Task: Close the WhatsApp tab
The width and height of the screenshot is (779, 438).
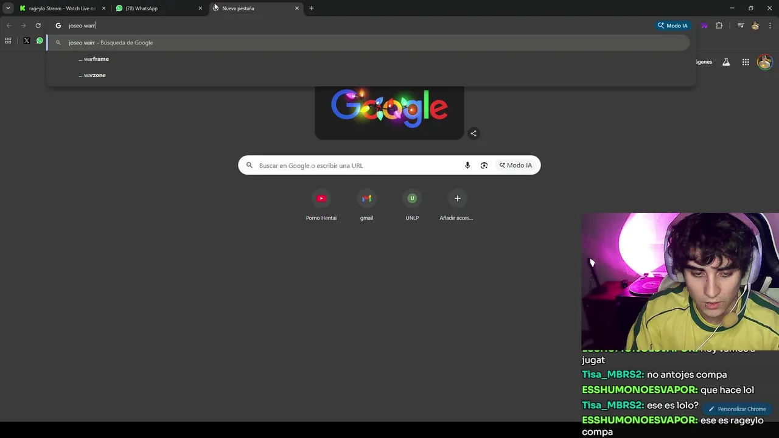Action: point(200,8)
